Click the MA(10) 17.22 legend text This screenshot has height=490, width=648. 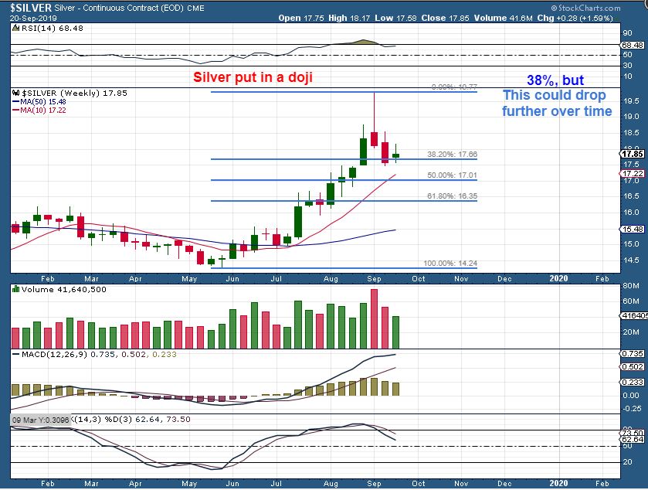click(43, 111)
